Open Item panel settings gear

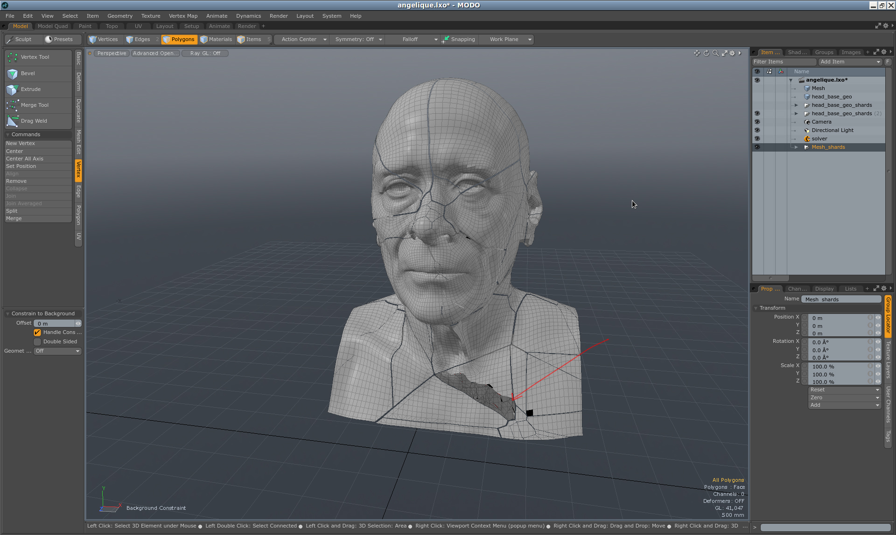[884, 52]
